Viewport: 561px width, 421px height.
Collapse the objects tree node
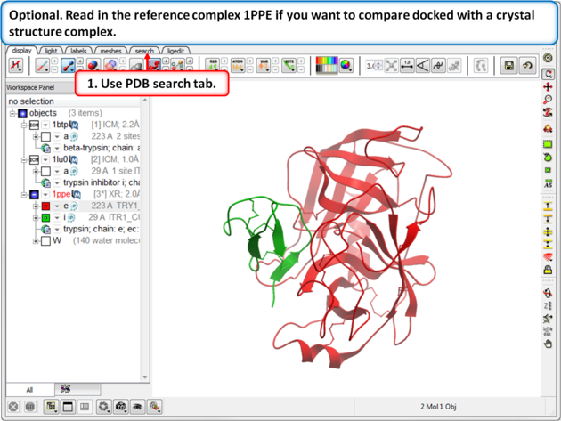pos(12,114)
